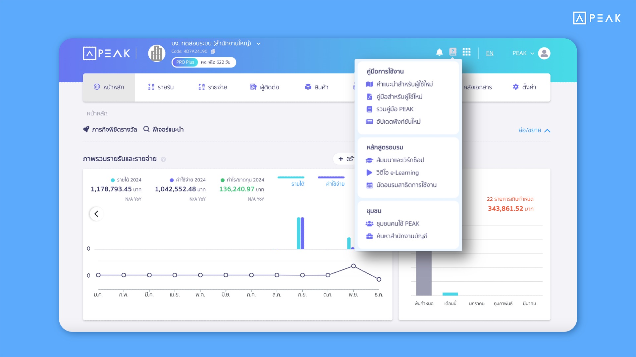Open the ตั้งค่า menu
Image resolution: width=636 pixels, height=357 pixels.
click(x=524, y=87)
